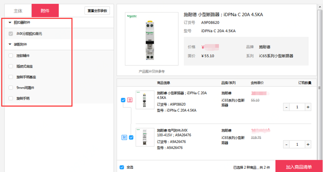The width and height of the screenshot is (323, 172).
Task: Click the struck-through price 55.10 in the list
Action: 255,100
